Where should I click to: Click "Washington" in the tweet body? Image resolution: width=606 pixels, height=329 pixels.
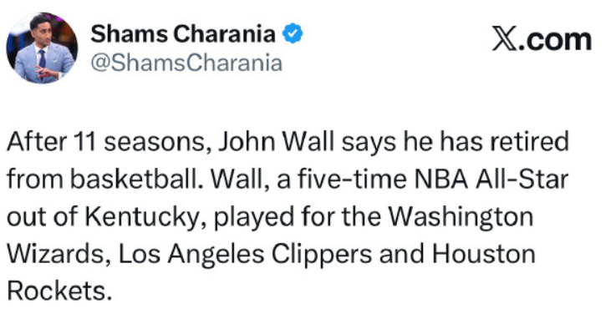pyautogui.click(x=461, y=217)
